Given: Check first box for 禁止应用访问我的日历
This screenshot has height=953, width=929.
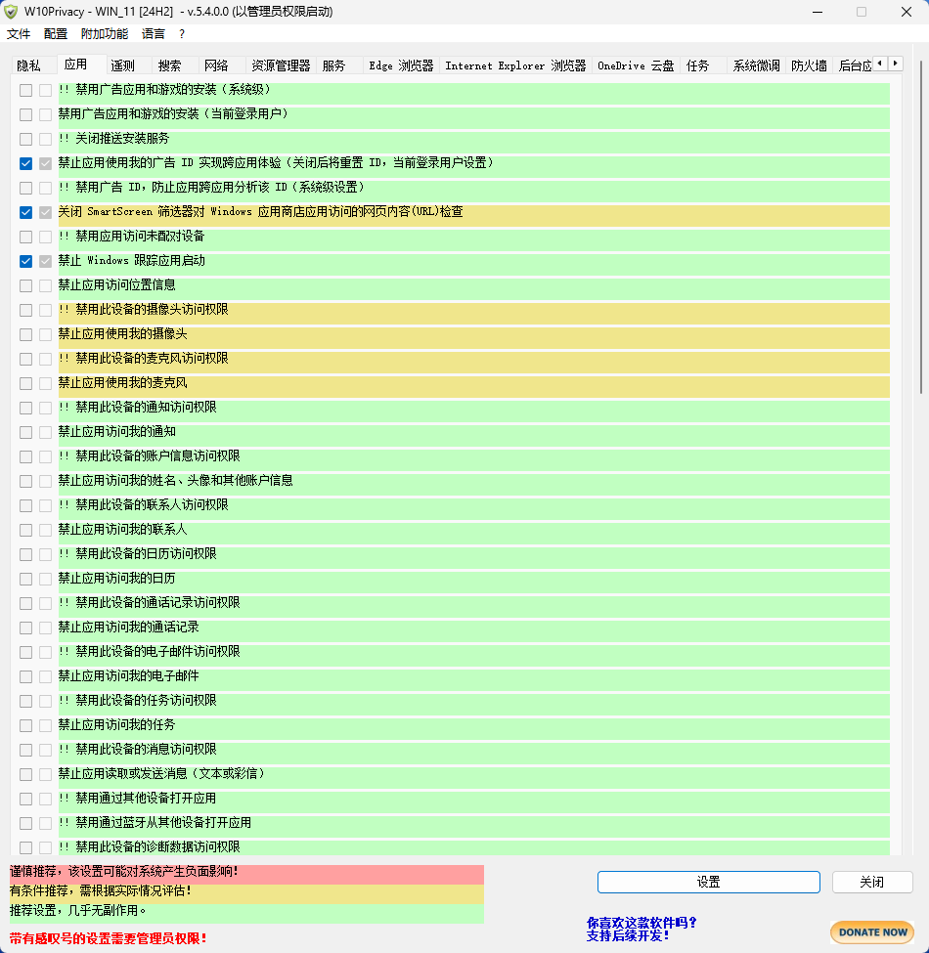Looking at the screenshot, I should coord(25,580).
